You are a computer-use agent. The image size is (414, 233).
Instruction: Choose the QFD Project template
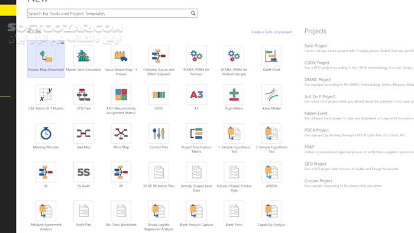click(315, 164)
